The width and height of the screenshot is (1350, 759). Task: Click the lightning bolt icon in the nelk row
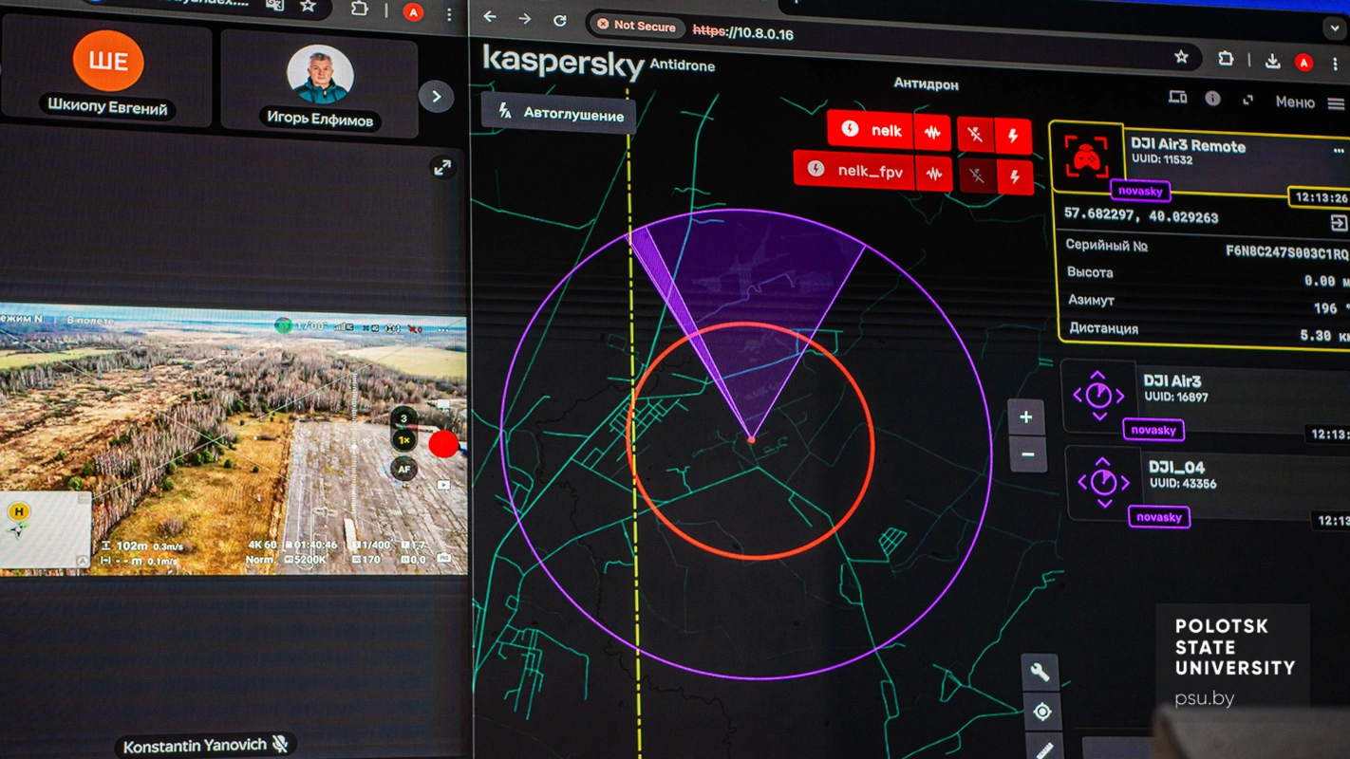[x=1013, y=137]
